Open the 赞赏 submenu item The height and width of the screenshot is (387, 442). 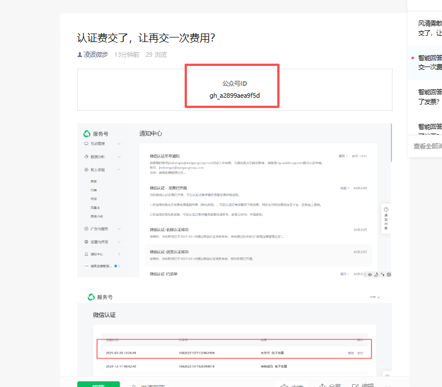coord(94,181)
